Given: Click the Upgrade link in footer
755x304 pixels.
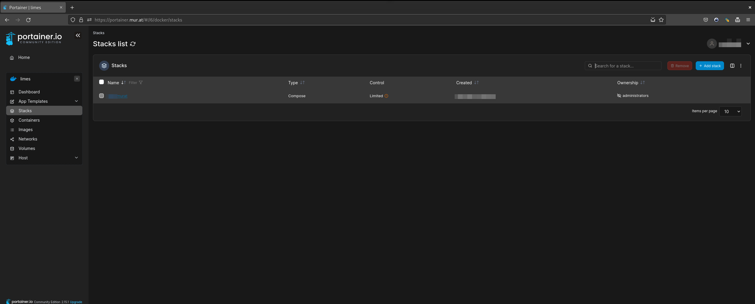Looking at the screenshot, I should (x=76, y=302).
